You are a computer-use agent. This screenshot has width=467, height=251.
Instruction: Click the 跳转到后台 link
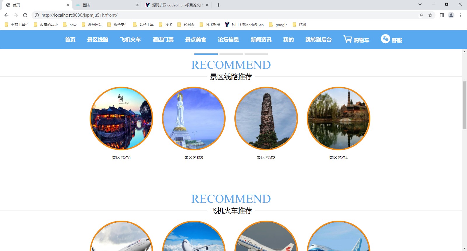[x=318, y=40]
